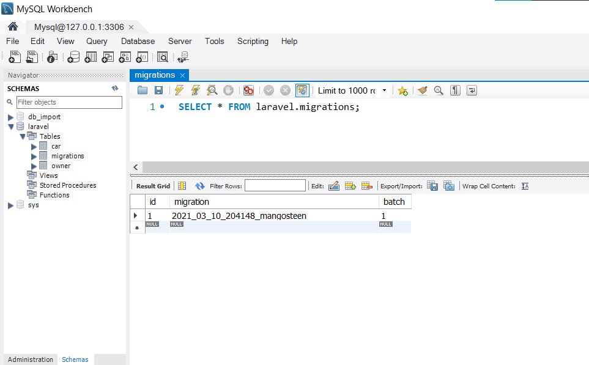This screenshot has width=589, height=365.
Task: Toggle result grid field types view
Action: tap(182, 186)
